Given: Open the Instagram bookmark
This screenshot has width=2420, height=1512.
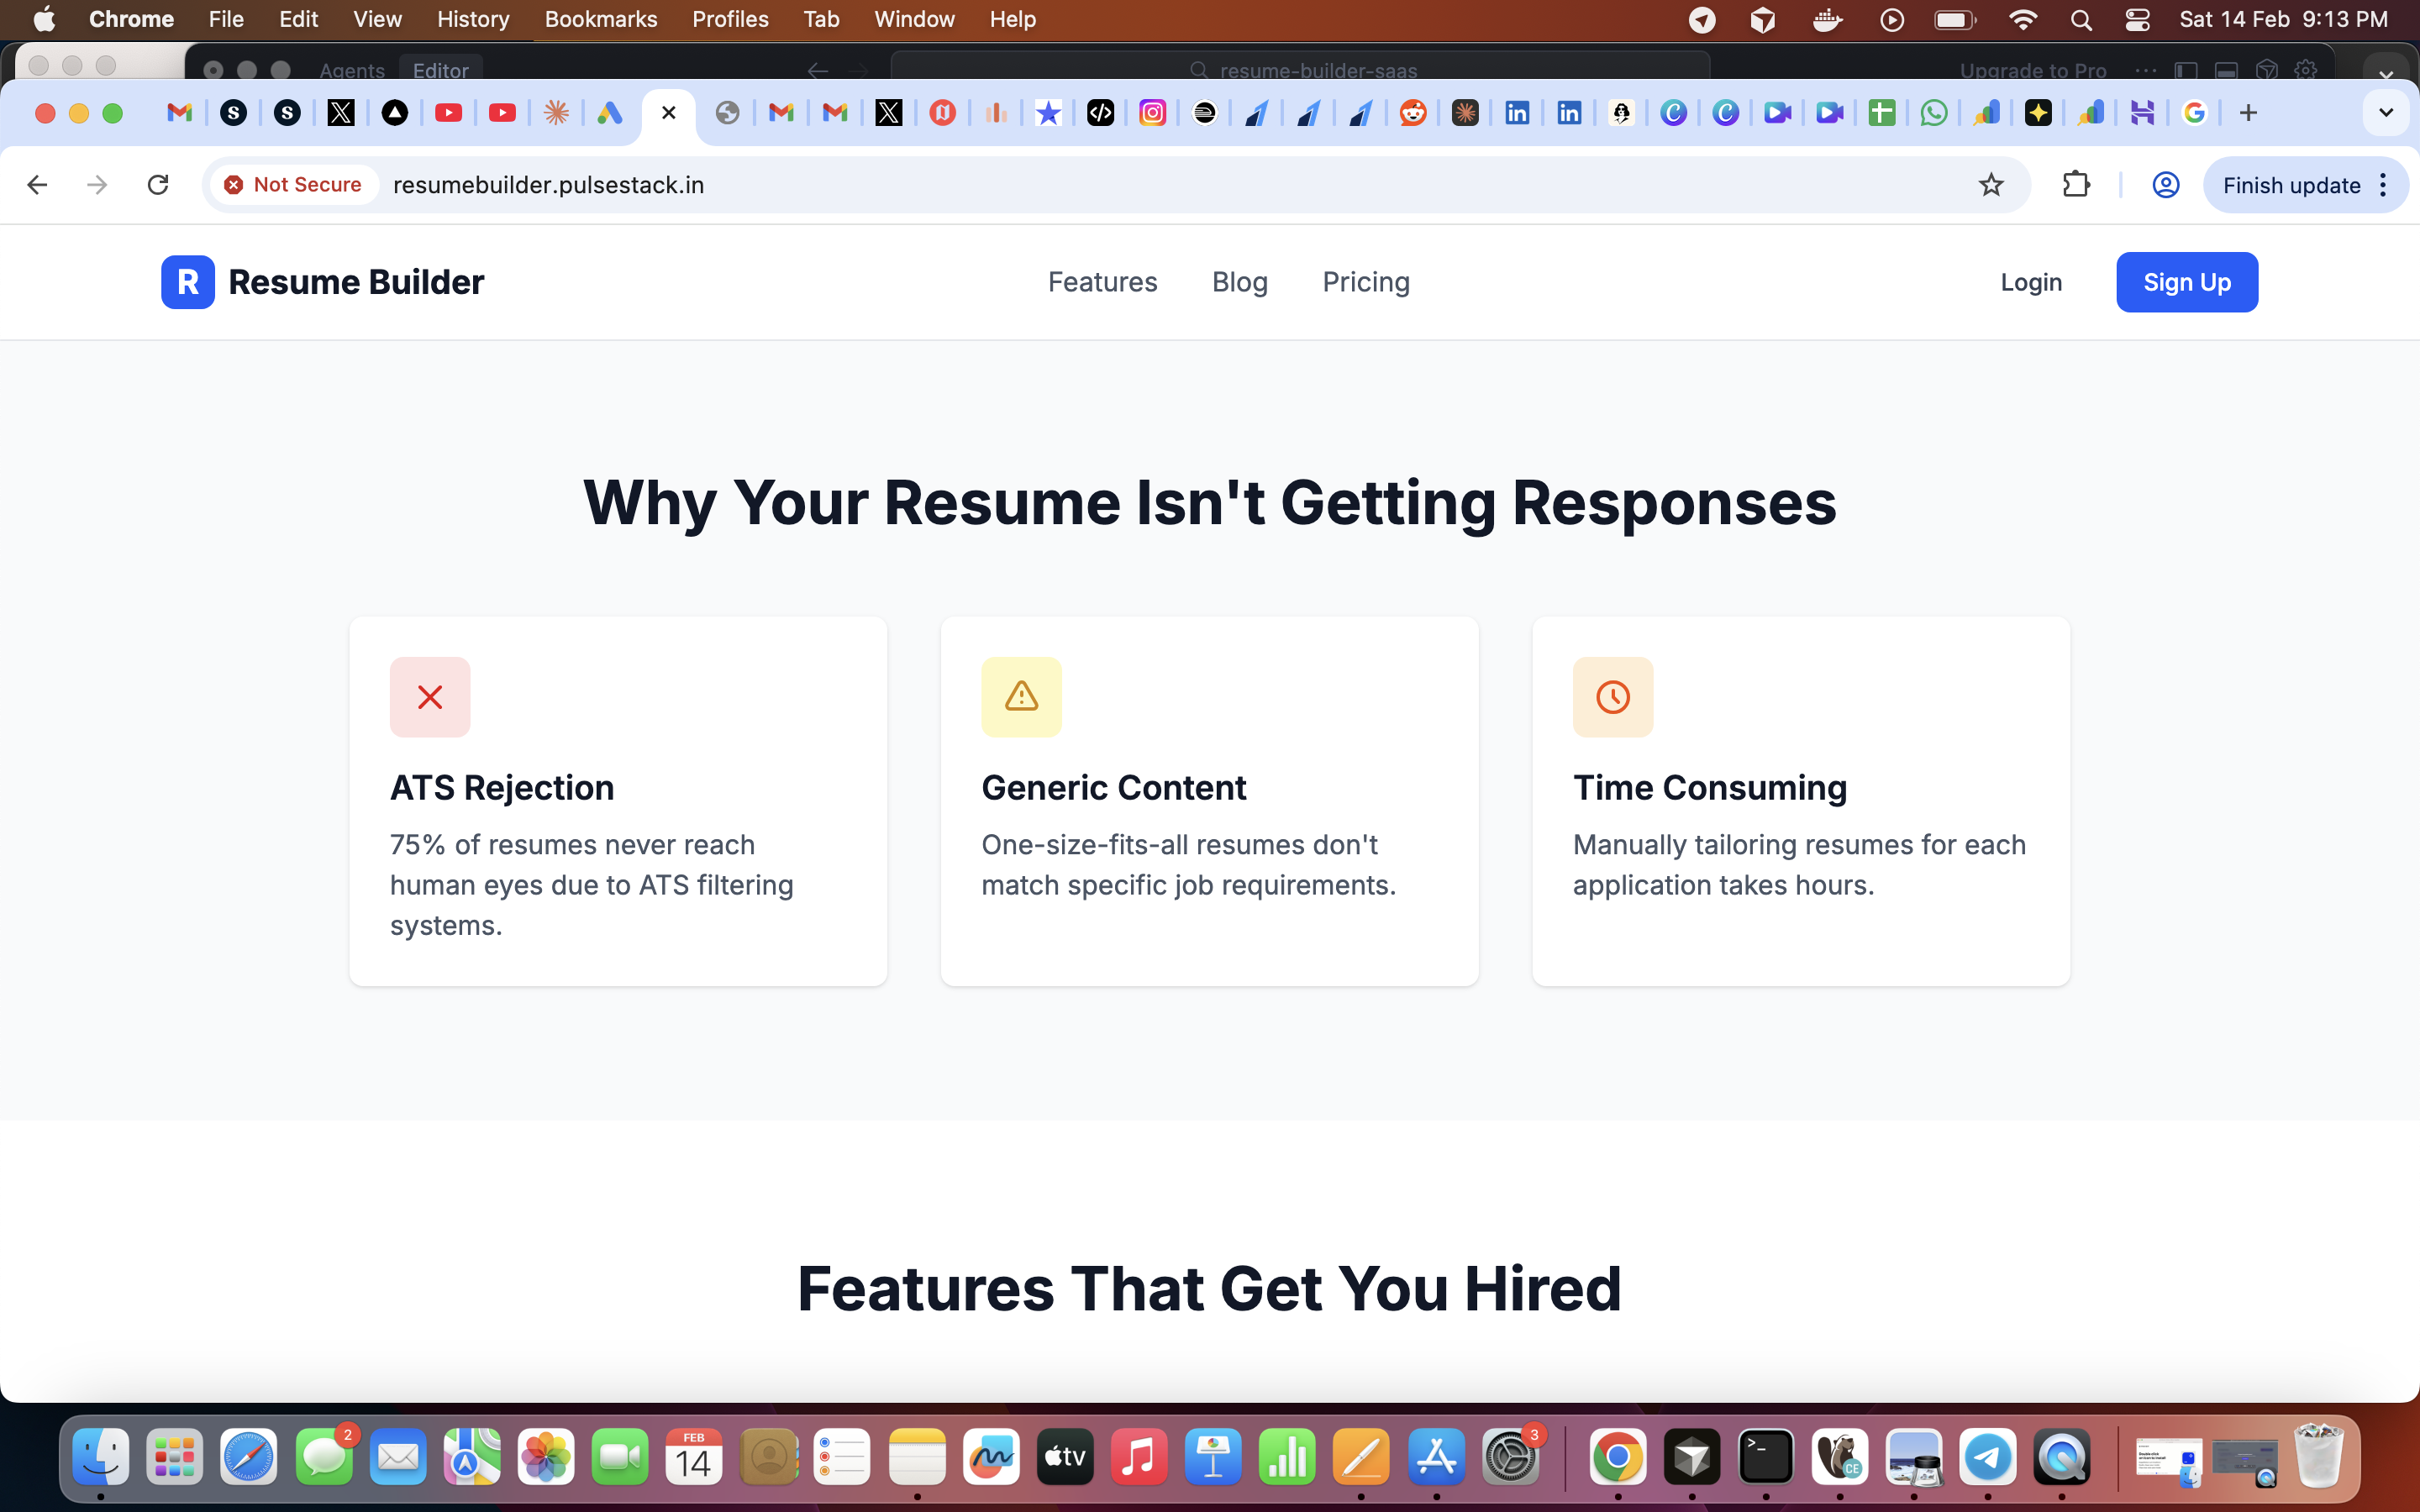Looking at the screenshot, I should pyautogui.click(x=1154, y=113).
